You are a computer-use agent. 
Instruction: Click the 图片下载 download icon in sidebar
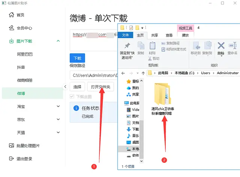pyautogui.click(x=12, y=41)
